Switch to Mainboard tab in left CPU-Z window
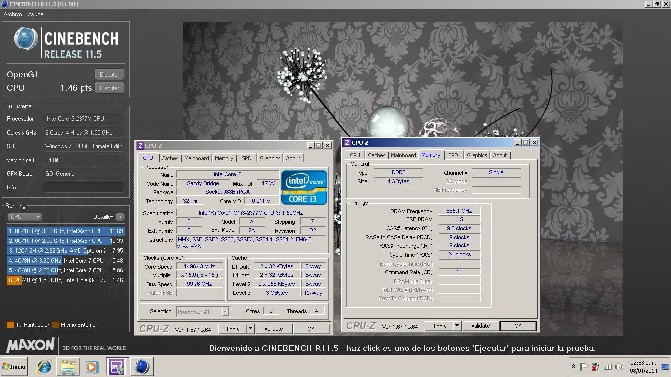Image resolution: width=671 pixels, height=377 pixels. [196, 158]
